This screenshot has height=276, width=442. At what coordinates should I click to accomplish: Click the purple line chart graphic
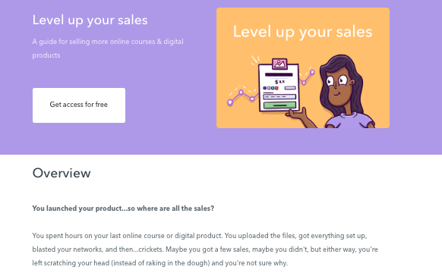coord(243,96)
